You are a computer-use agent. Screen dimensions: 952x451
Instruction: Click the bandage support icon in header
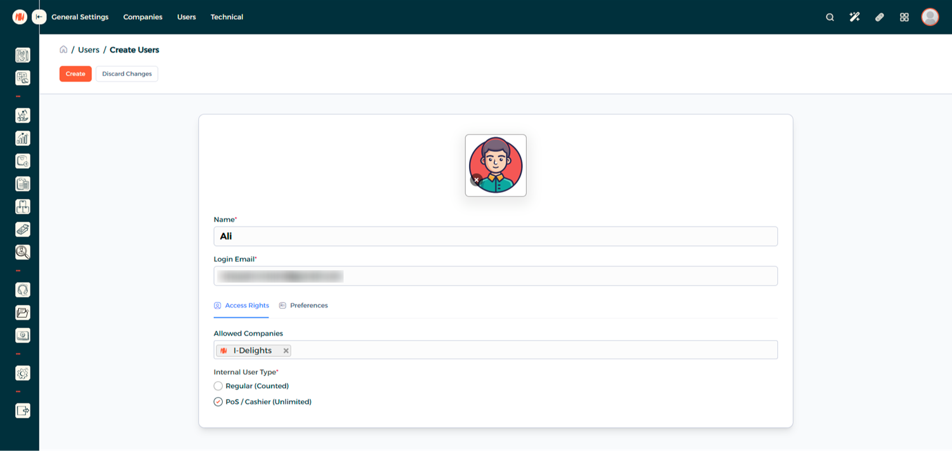[x=879, y=17]
